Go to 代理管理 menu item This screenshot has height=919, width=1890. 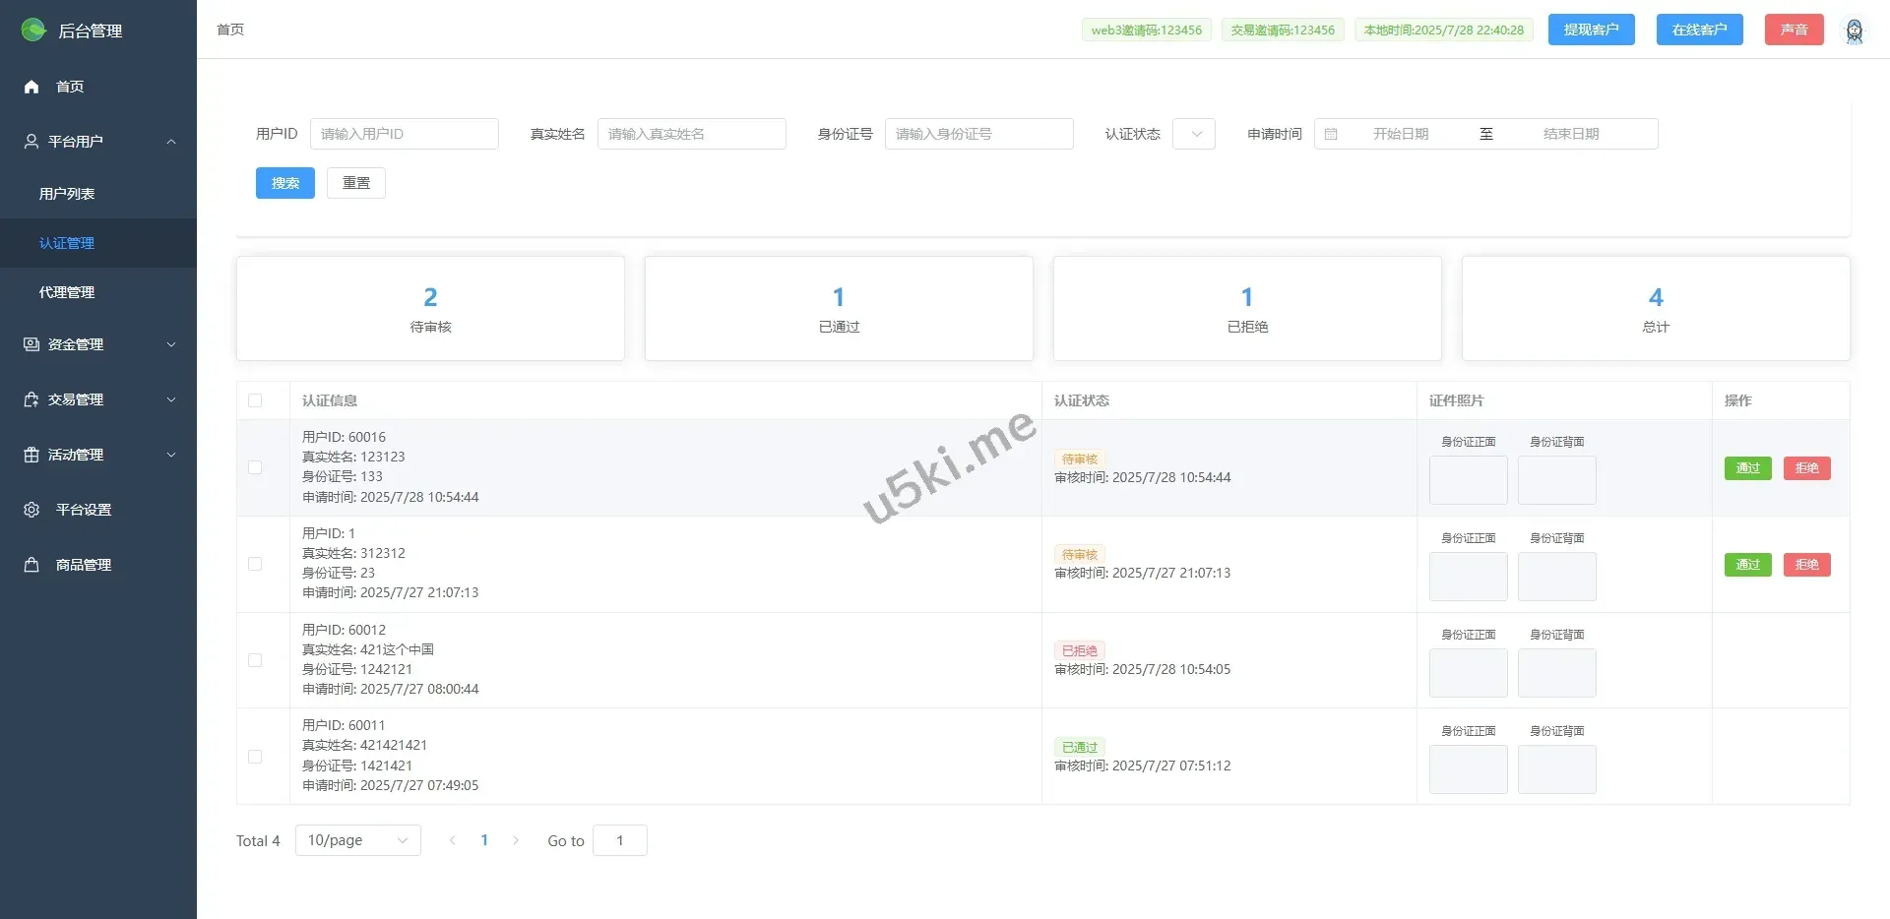pyautogui.click(x=67, y=292)
